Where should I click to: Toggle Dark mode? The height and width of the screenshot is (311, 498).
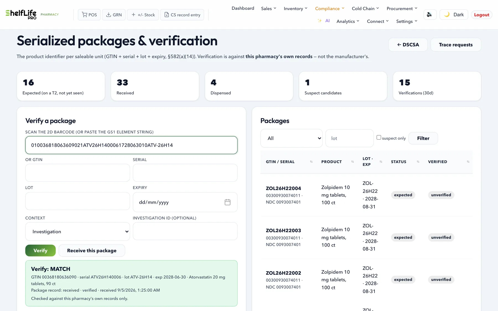453,15
